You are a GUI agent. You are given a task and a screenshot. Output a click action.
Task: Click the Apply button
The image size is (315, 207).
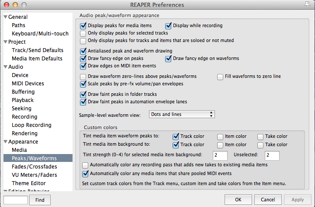point(298,200)
